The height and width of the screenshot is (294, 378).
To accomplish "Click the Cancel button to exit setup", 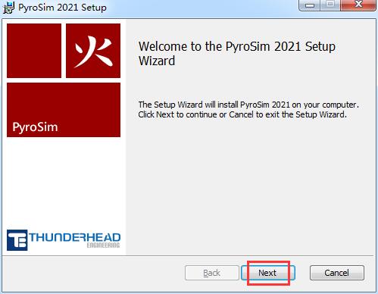I will (x=337, y=273).
